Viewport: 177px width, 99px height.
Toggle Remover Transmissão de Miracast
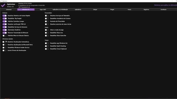[x=5, y=33]
